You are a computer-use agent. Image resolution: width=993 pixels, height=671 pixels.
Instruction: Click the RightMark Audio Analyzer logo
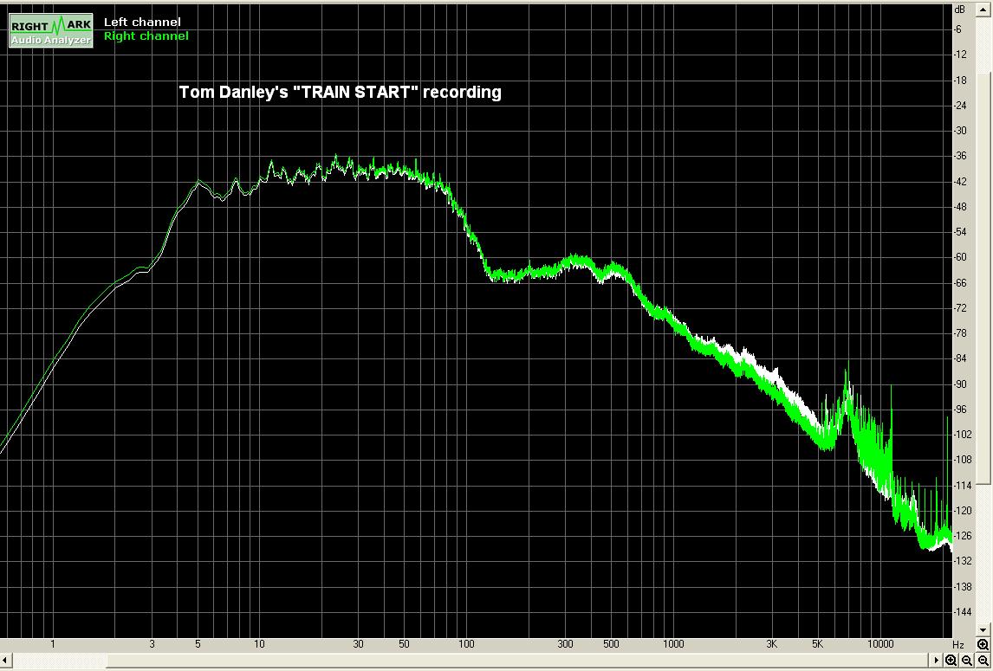tap(50, 30)
